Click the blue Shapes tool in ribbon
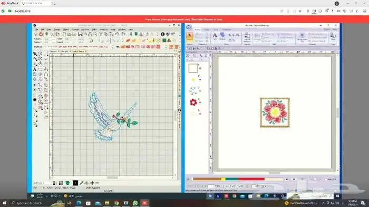 pos(222,36)
